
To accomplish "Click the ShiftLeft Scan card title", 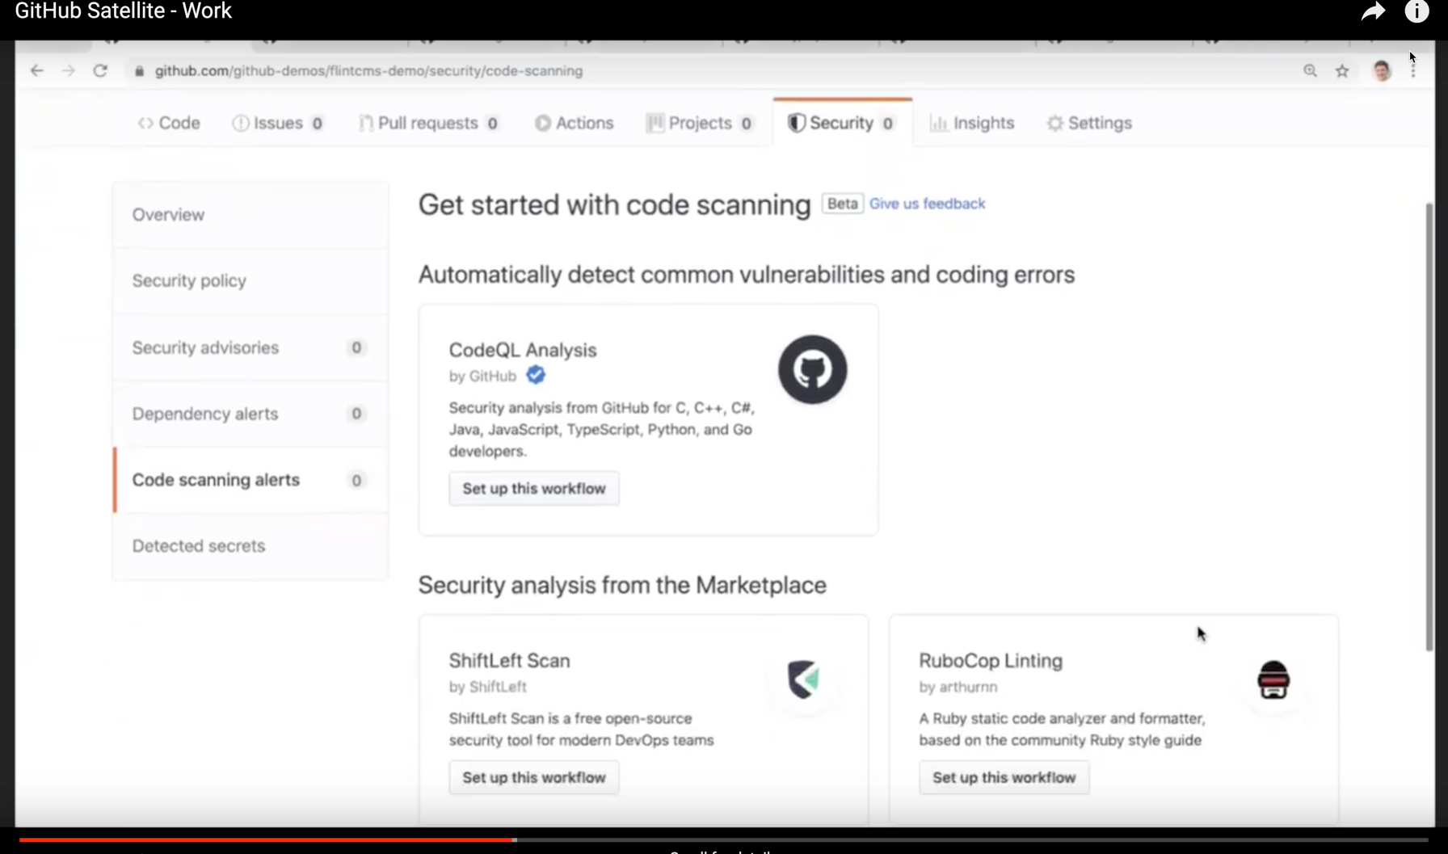I will [x=509, y=661].
